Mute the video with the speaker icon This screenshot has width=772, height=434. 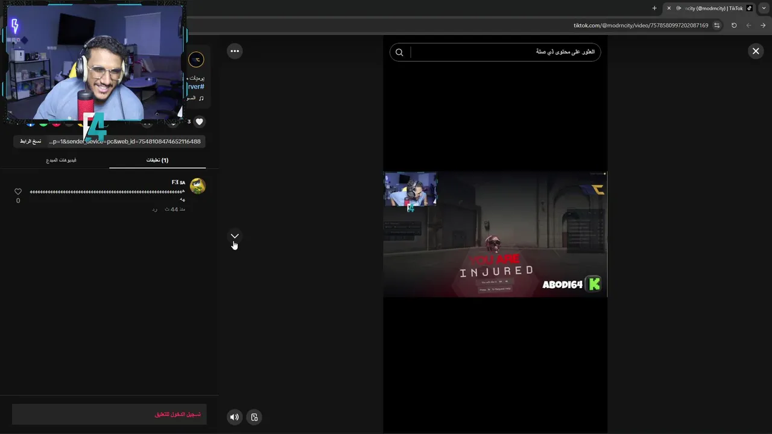[235, 417]
